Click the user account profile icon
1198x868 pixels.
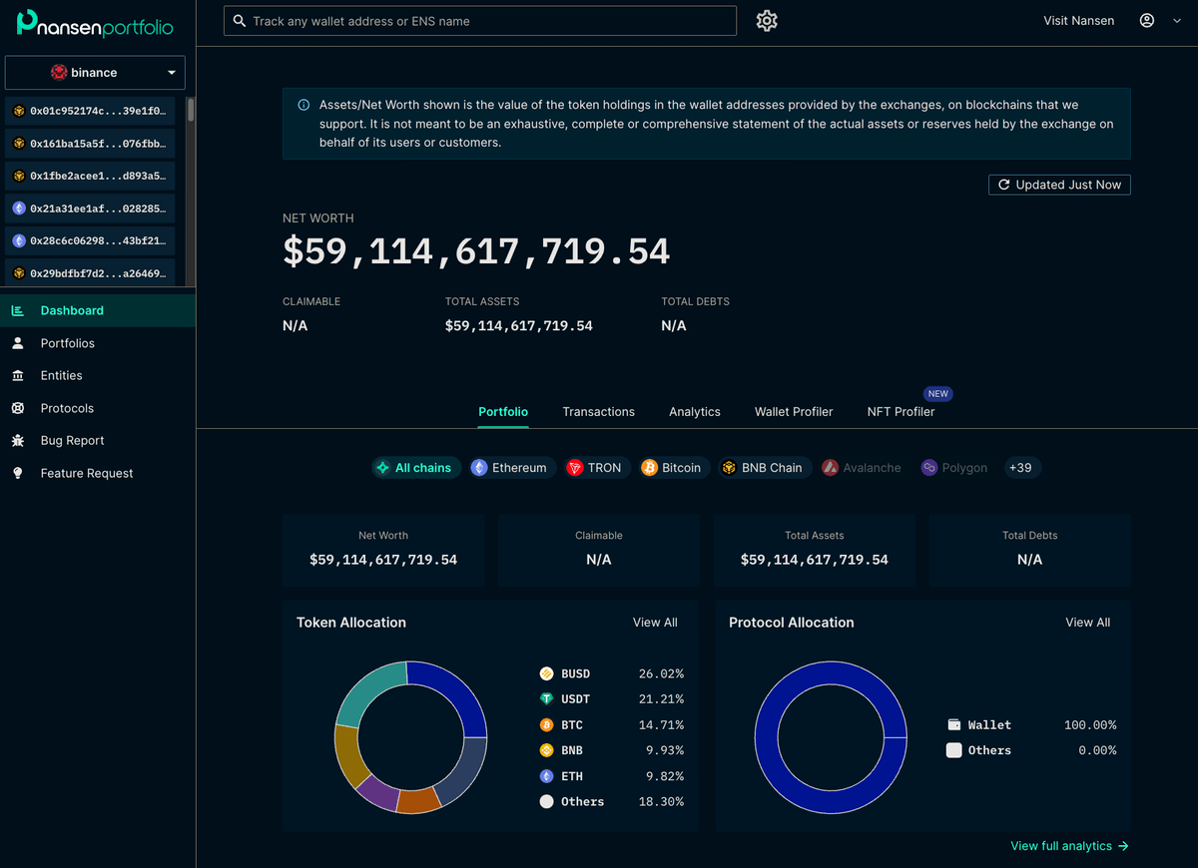[1147, 21]
